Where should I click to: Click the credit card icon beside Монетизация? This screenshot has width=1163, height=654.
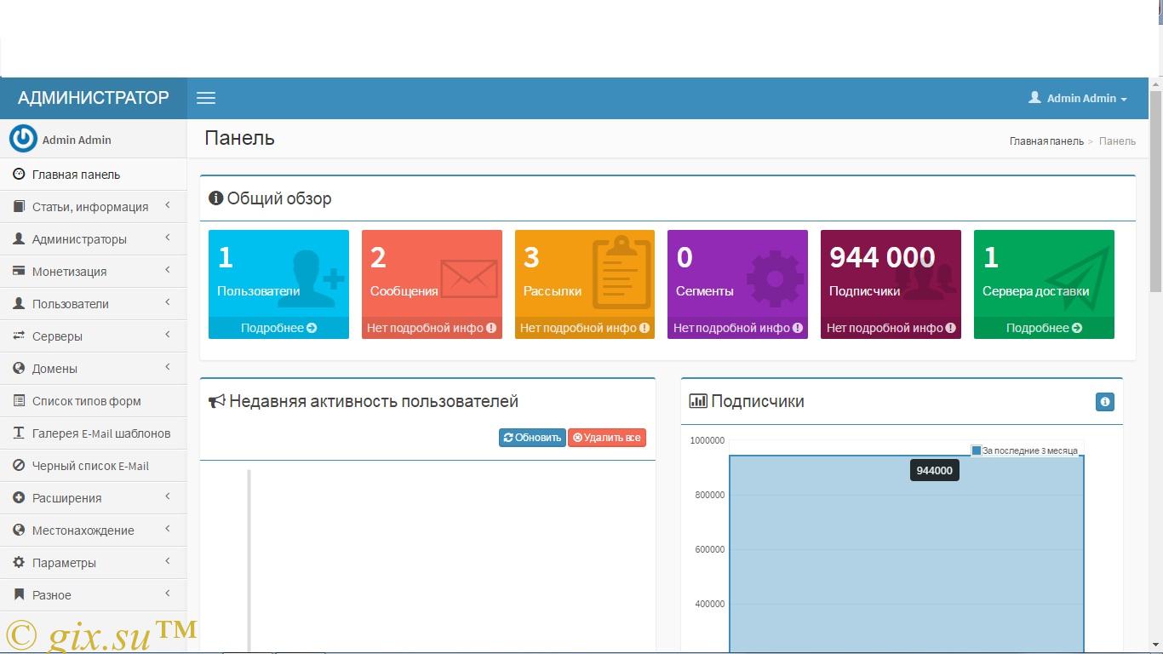[x=19, y=271]
